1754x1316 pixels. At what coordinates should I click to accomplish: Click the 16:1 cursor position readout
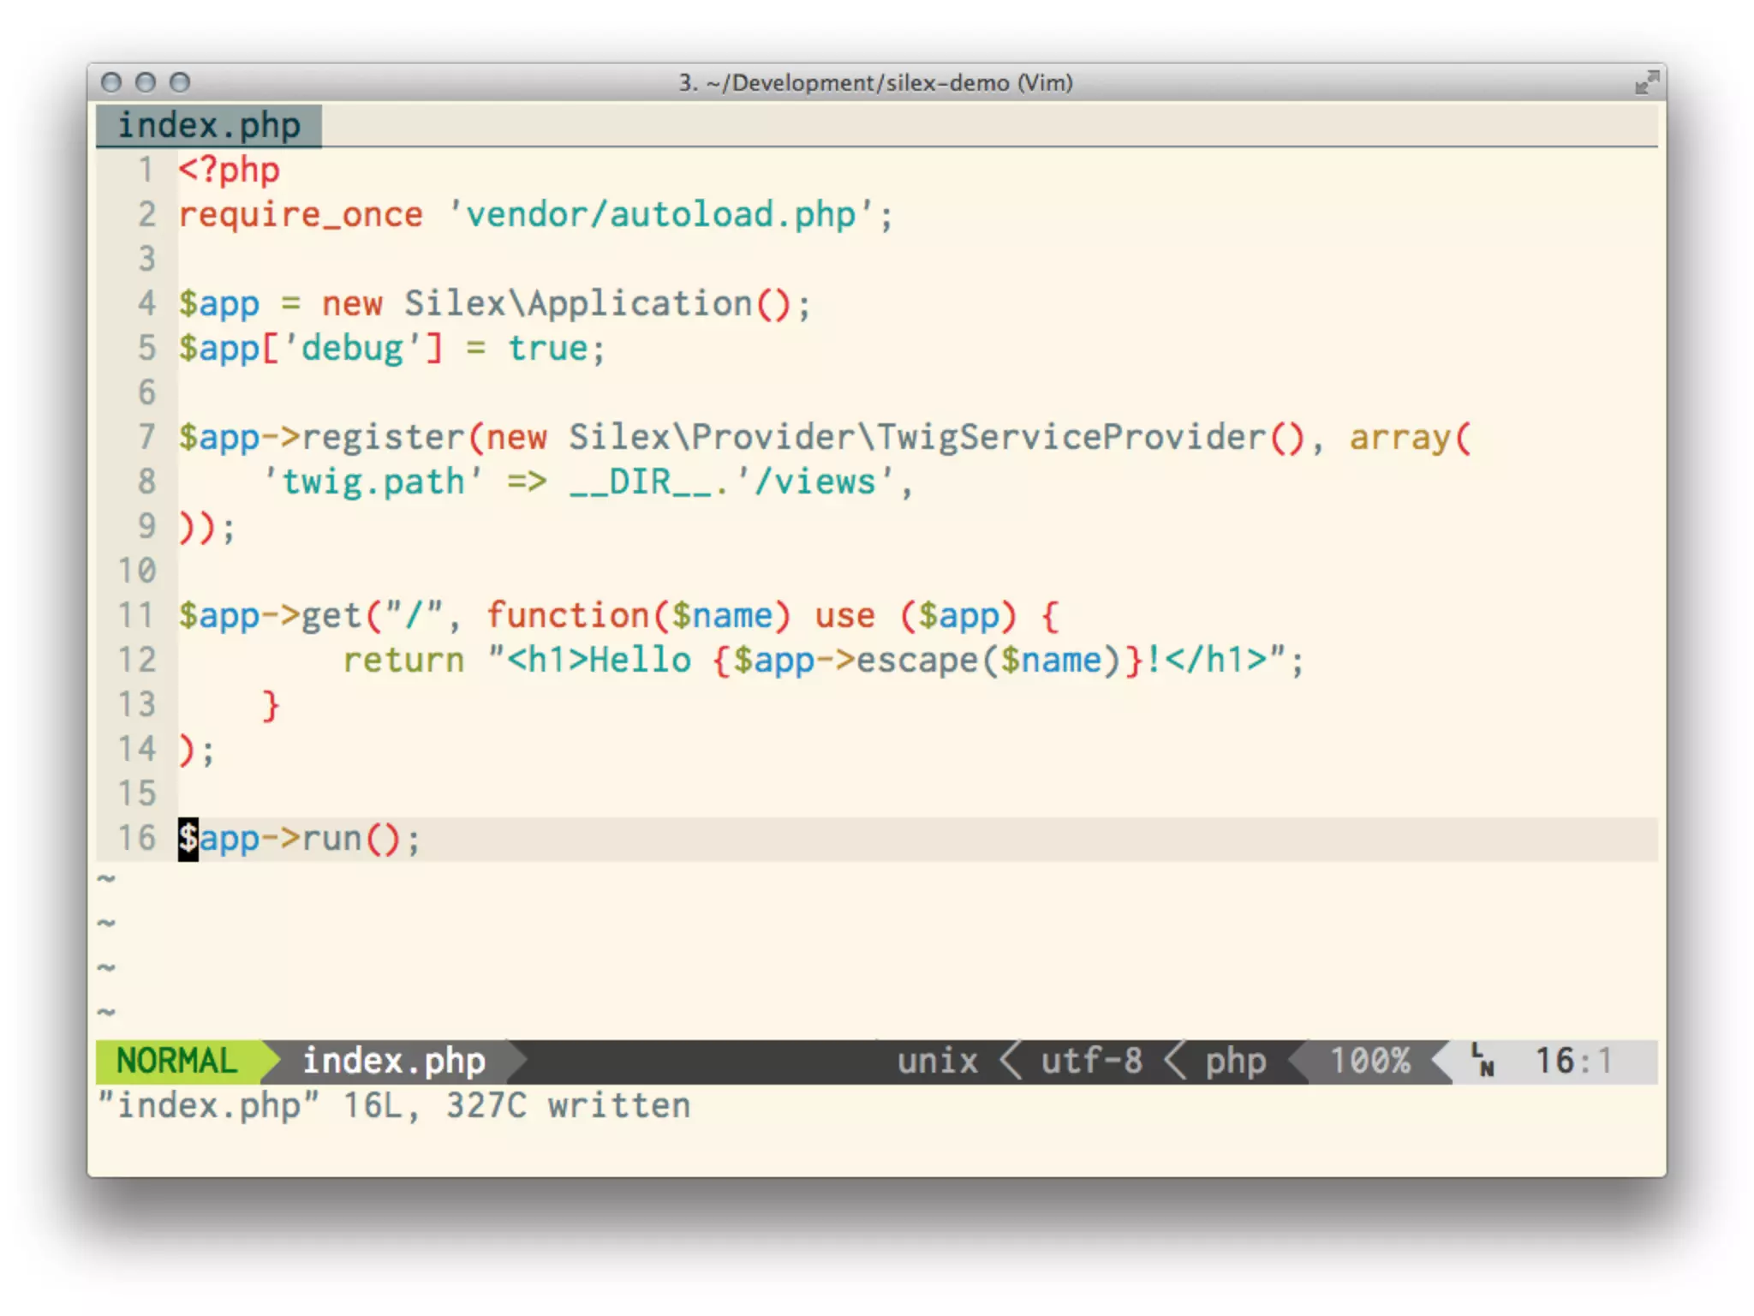(1572, 1061)
